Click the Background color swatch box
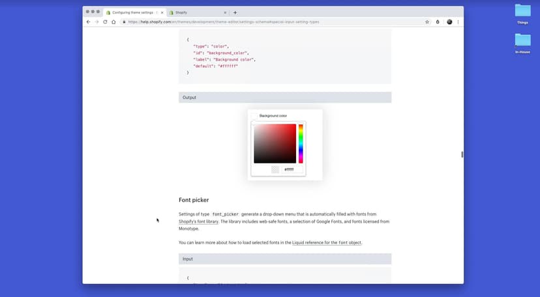The image size is (540, 297). (x=254, y=116)
